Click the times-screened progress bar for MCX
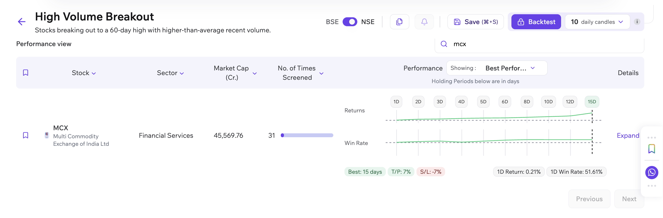 click(x=307, y=135)
